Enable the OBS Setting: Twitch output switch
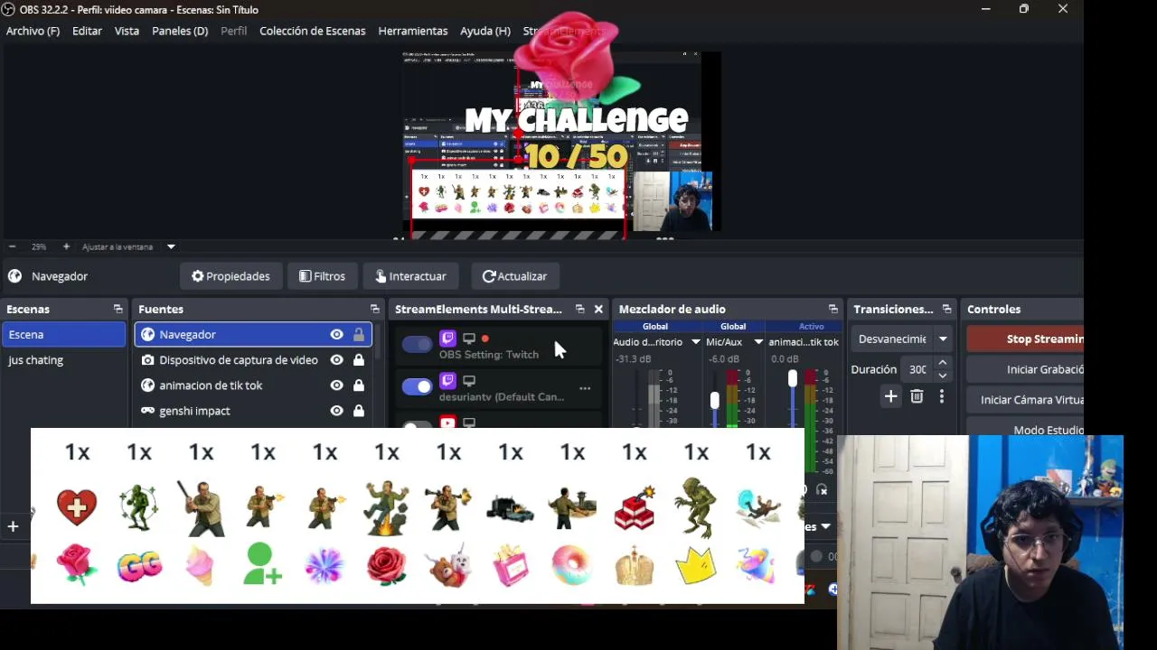The image size is (1157, 650). coord(417,344)
